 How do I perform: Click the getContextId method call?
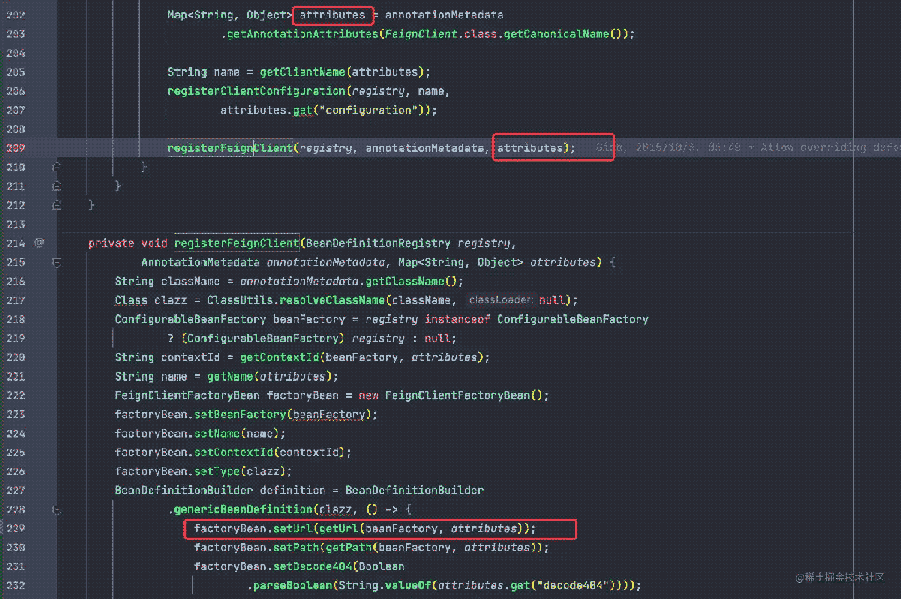coord(280,357)
